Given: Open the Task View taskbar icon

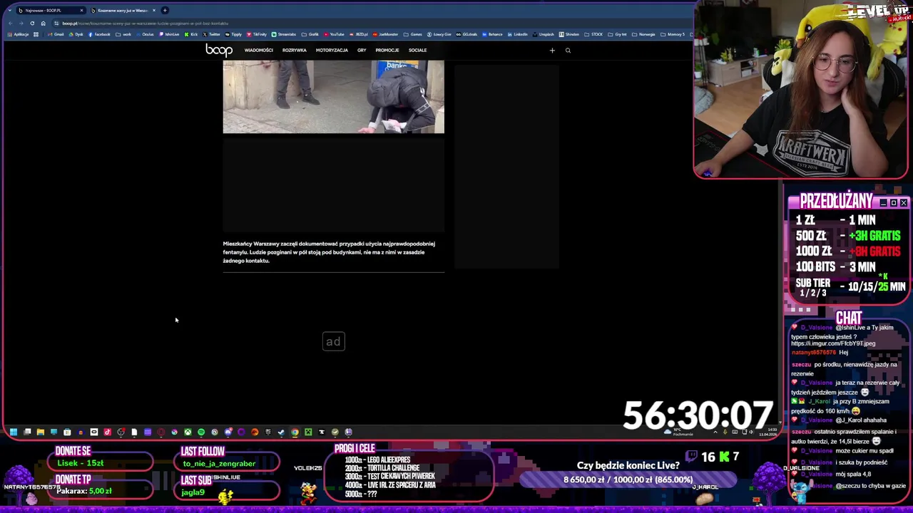Looking at the screenshot, I should (27, 432).
